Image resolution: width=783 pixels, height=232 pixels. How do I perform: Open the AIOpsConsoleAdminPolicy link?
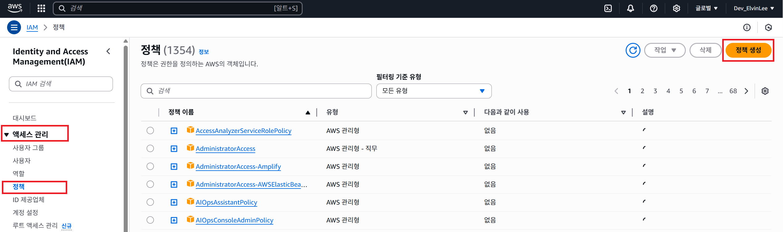[234, 220]
